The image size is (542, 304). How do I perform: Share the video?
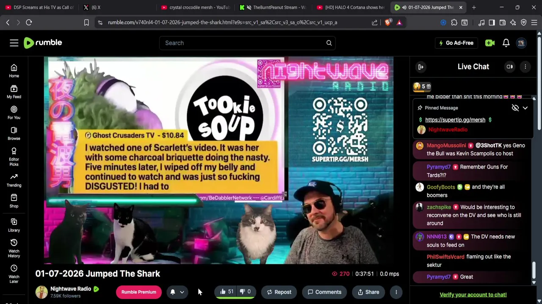coord(368,292)
